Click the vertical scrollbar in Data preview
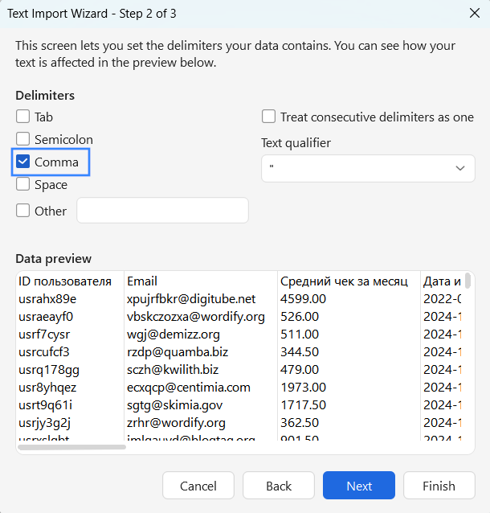This screenshot has width=490, height=513. pyautogui.click(x=468, y=282)
